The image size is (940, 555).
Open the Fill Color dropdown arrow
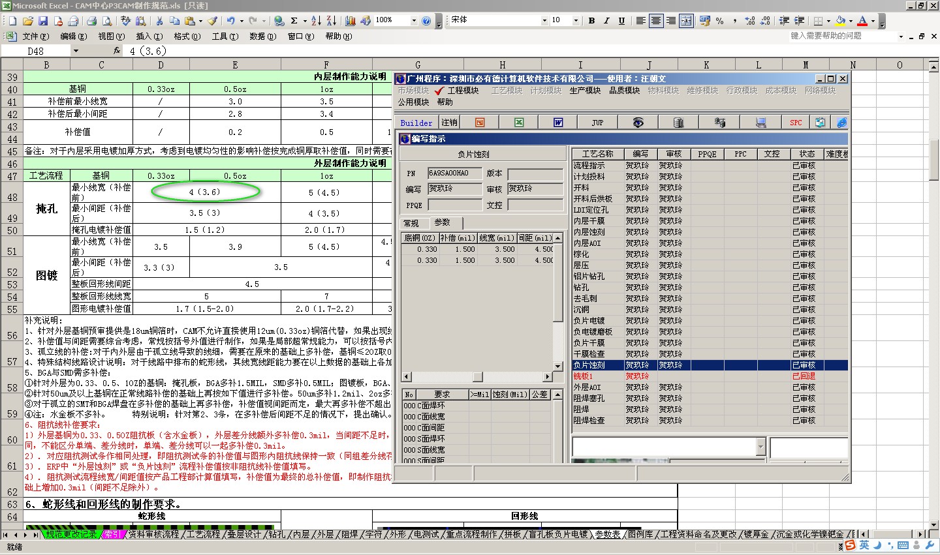pyautogui.click(x=851, y=21)
